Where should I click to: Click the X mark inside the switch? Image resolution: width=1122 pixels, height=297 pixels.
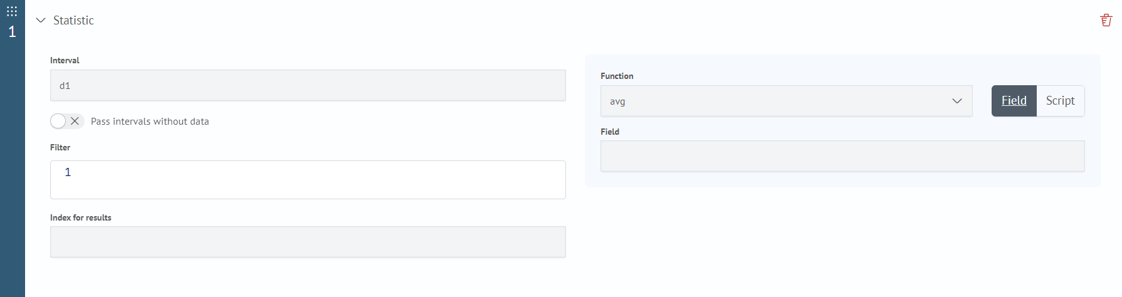(75, 121)
